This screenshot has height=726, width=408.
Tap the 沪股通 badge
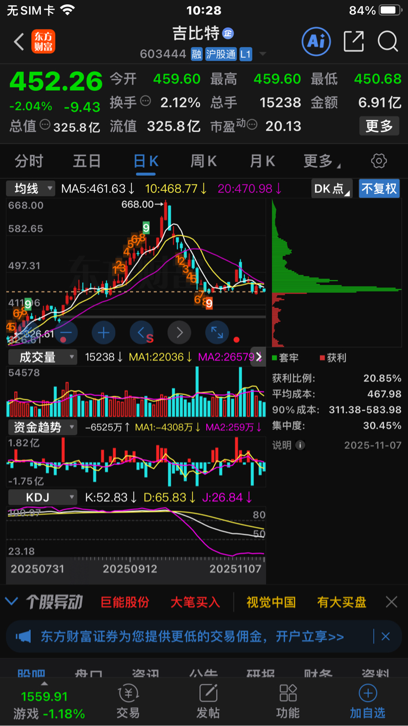[220, 54]
